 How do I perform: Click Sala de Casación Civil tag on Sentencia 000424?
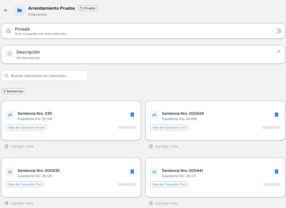pyautogui.click(x=169, y=128)
